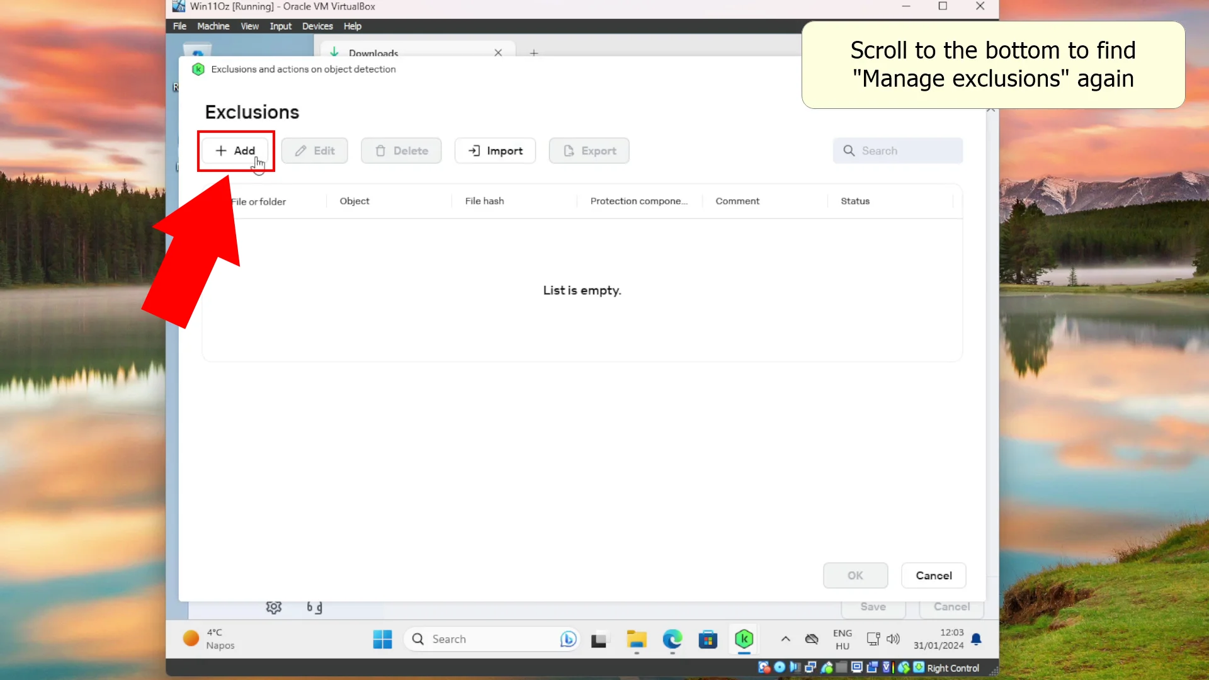Click the VirtualBox audio status icon
The width and height of the screenshot is (1209, 680).
tap(795, 667)
